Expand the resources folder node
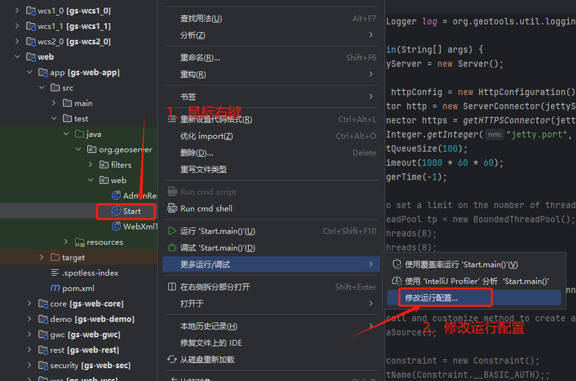This screenshot has height=381, width=576. (x=66, y=242)
